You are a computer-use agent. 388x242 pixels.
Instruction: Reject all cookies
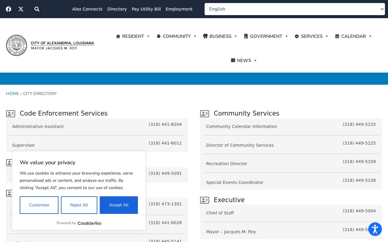(x=79, y=205)
